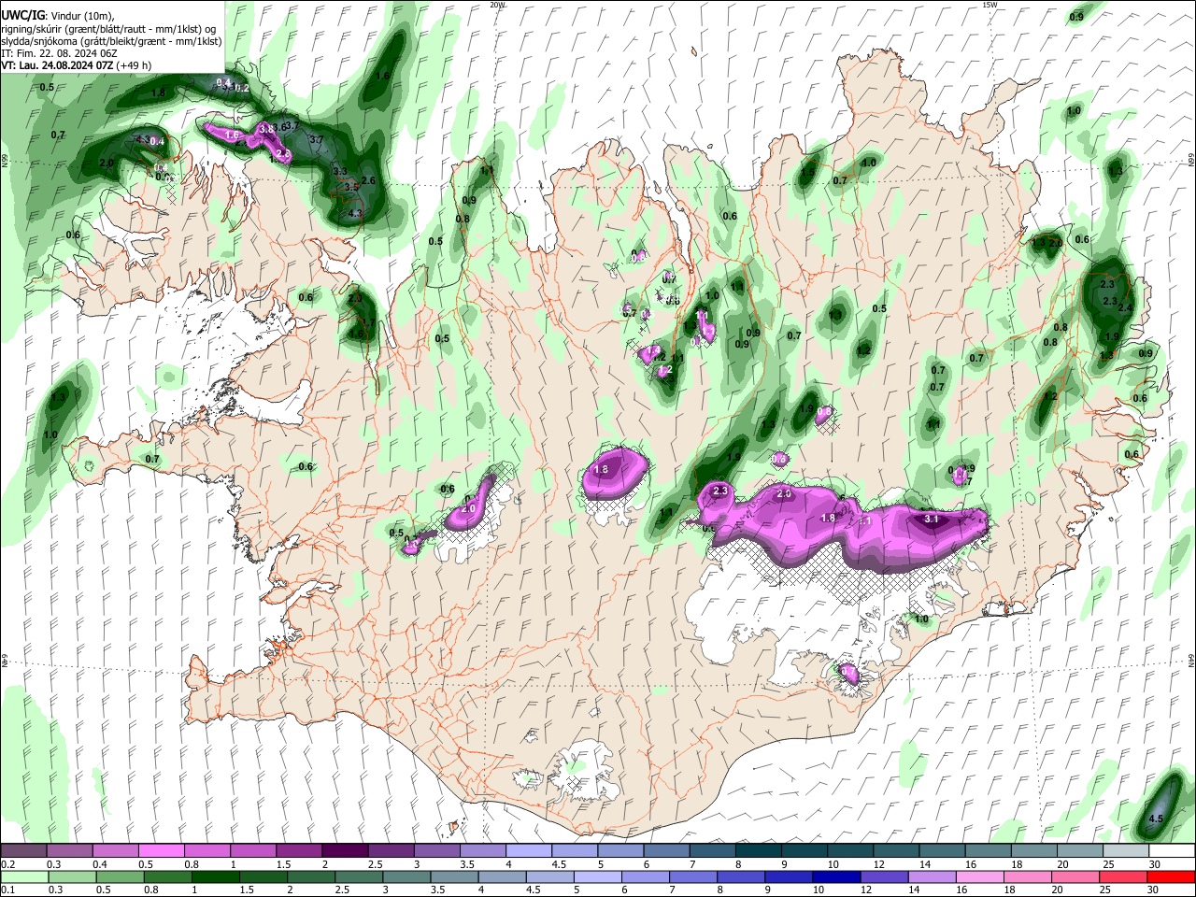
Task: Click the '0.2' label under the snow legend
Action: tap(7, 864)
